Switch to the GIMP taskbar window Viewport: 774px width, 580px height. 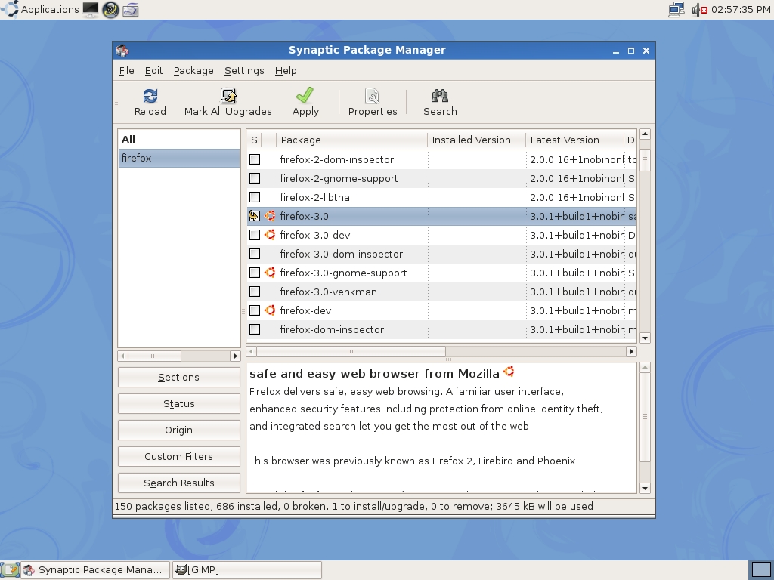246,569
